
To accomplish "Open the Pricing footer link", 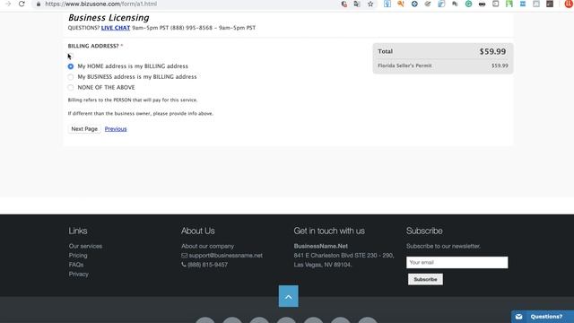I will click(78, 255).
